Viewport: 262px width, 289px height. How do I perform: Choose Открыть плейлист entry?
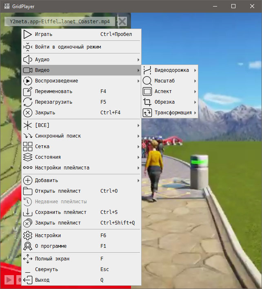coord(81,191)
